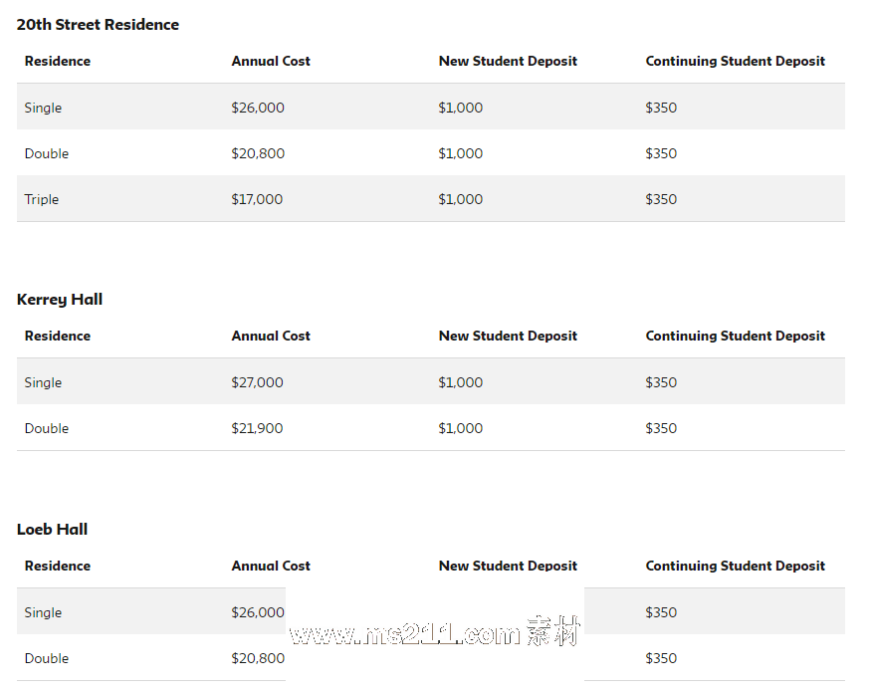Click the www.ms211.com watermark banner
870x691 pixels.
point(434,634)
